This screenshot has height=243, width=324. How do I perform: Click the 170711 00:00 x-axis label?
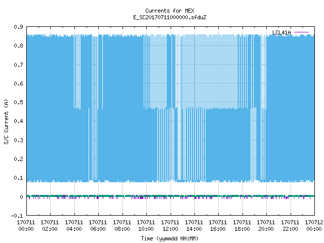(x=26, y=226)
